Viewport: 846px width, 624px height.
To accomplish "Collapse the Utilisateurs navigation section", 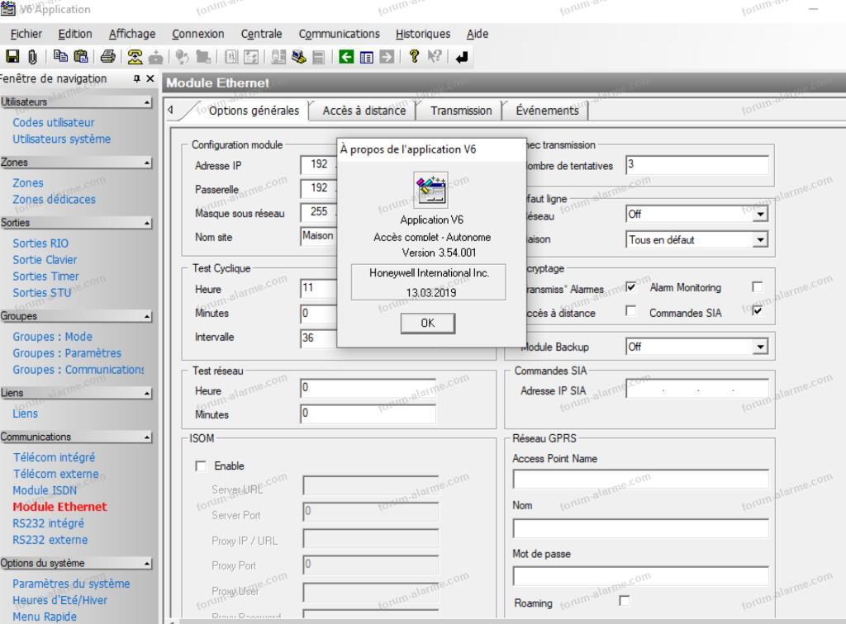I will click(148, 102).
